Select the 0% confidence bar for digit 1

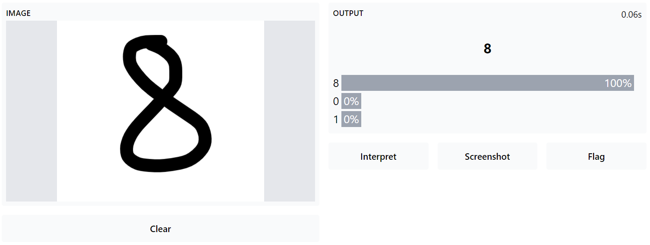tap(351, 119)
